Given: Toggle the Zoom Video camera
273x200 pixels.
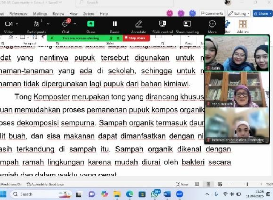Looking at the screenshot, I should coord(9,24).
